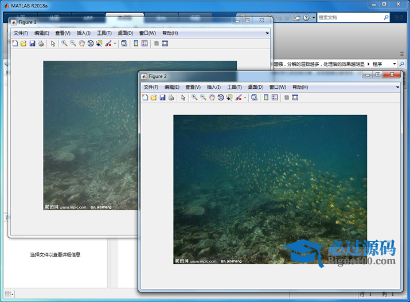Select the Pan hand tool in Figure 2

(212, 97)
